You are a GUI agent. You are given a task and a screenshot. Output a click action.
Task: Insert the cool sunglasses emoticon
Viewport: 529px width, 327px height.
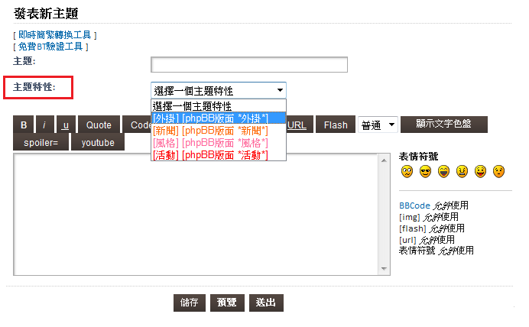pos(425,171)
